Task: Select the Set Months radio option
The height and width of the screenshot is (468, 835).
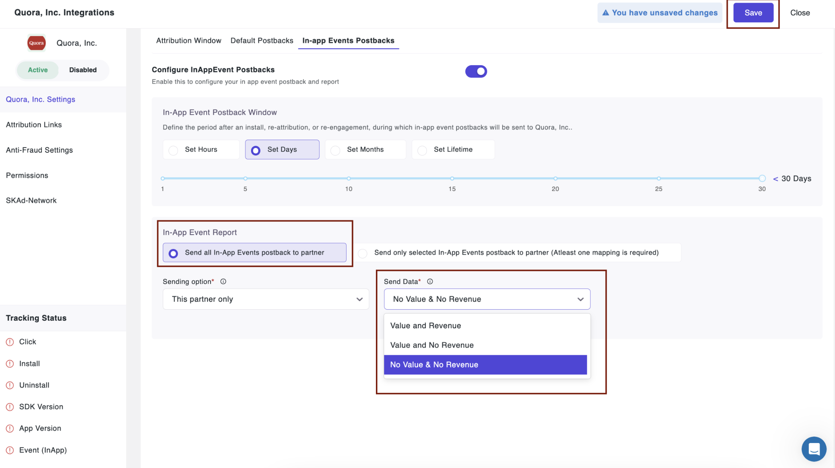Action: [x=365, y=149]
